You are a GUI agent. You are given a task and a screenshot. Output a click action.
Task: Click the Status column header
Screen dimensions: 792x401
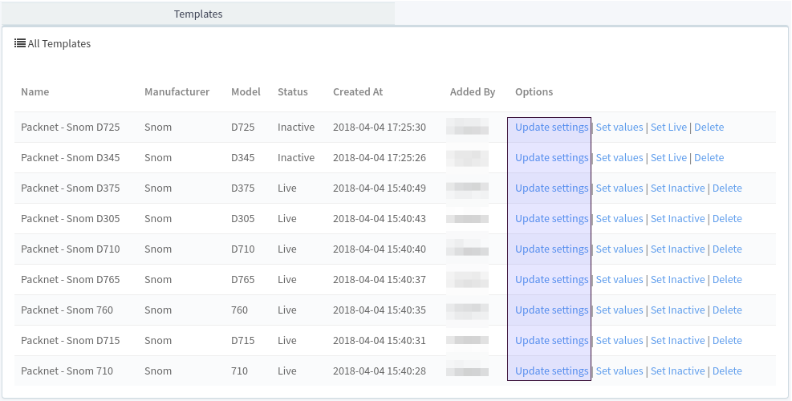tap(292, 92)
